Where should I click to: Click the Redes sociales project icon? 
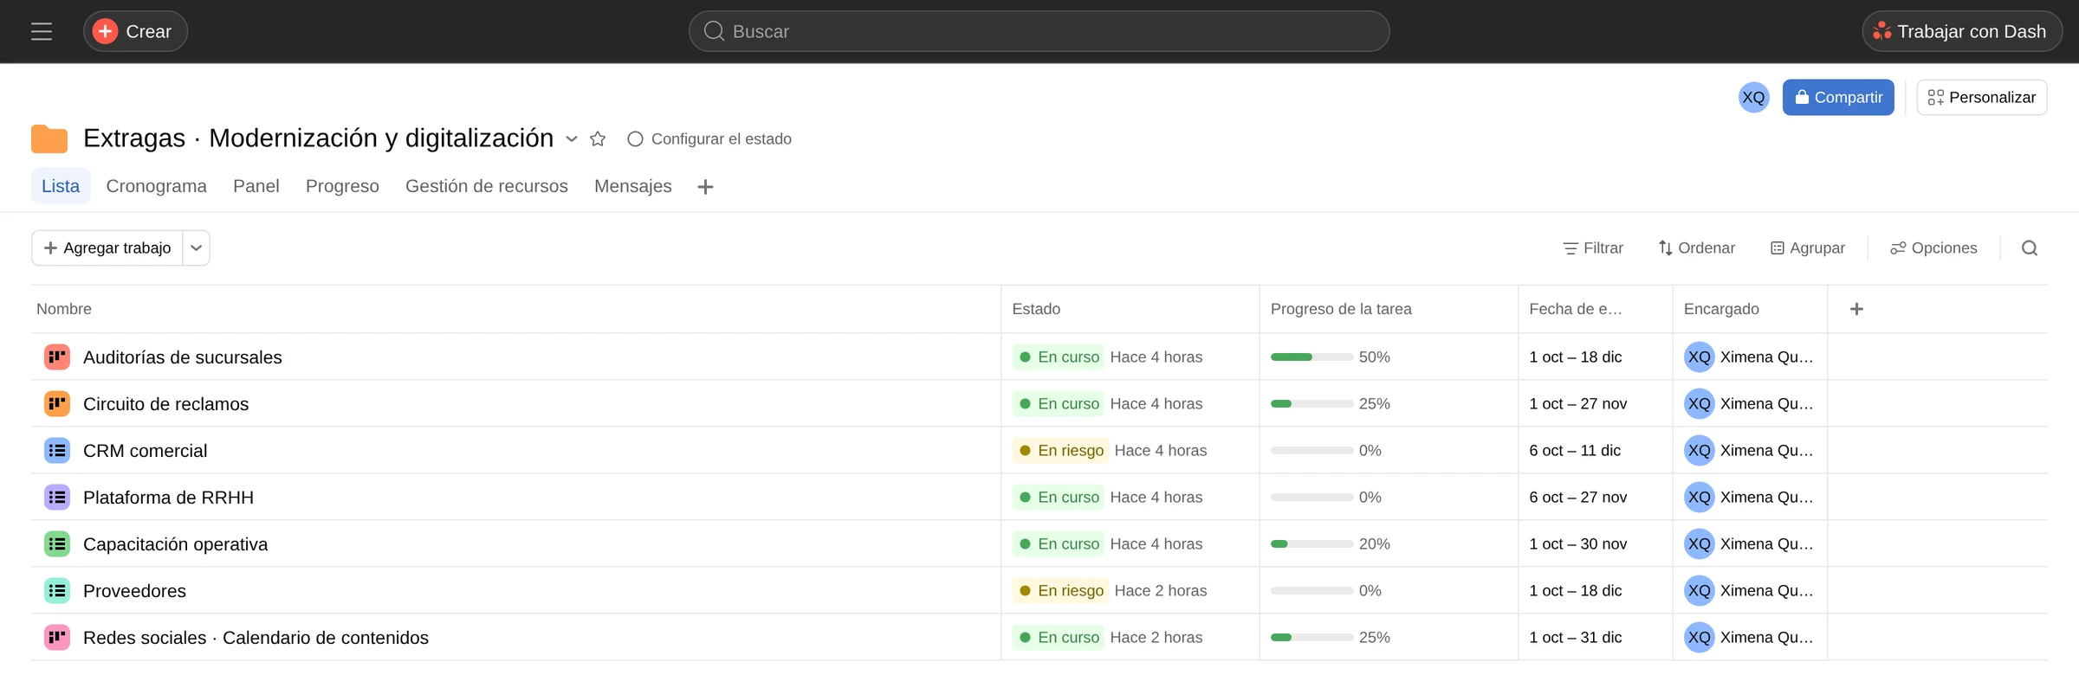[x=57, y=637]
